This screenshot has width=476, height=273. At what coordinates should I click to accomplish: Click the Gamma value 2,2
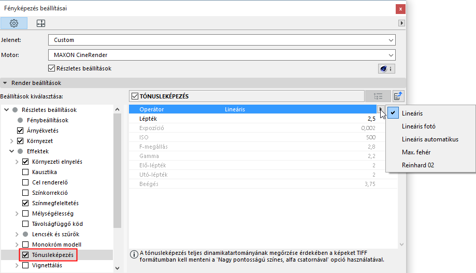[x=371, y=156]
